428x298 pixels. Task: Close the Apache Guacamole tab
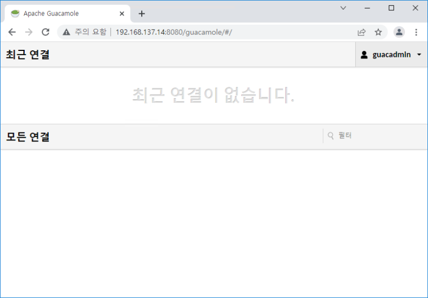pyautogui.click(x=122, y=13)
